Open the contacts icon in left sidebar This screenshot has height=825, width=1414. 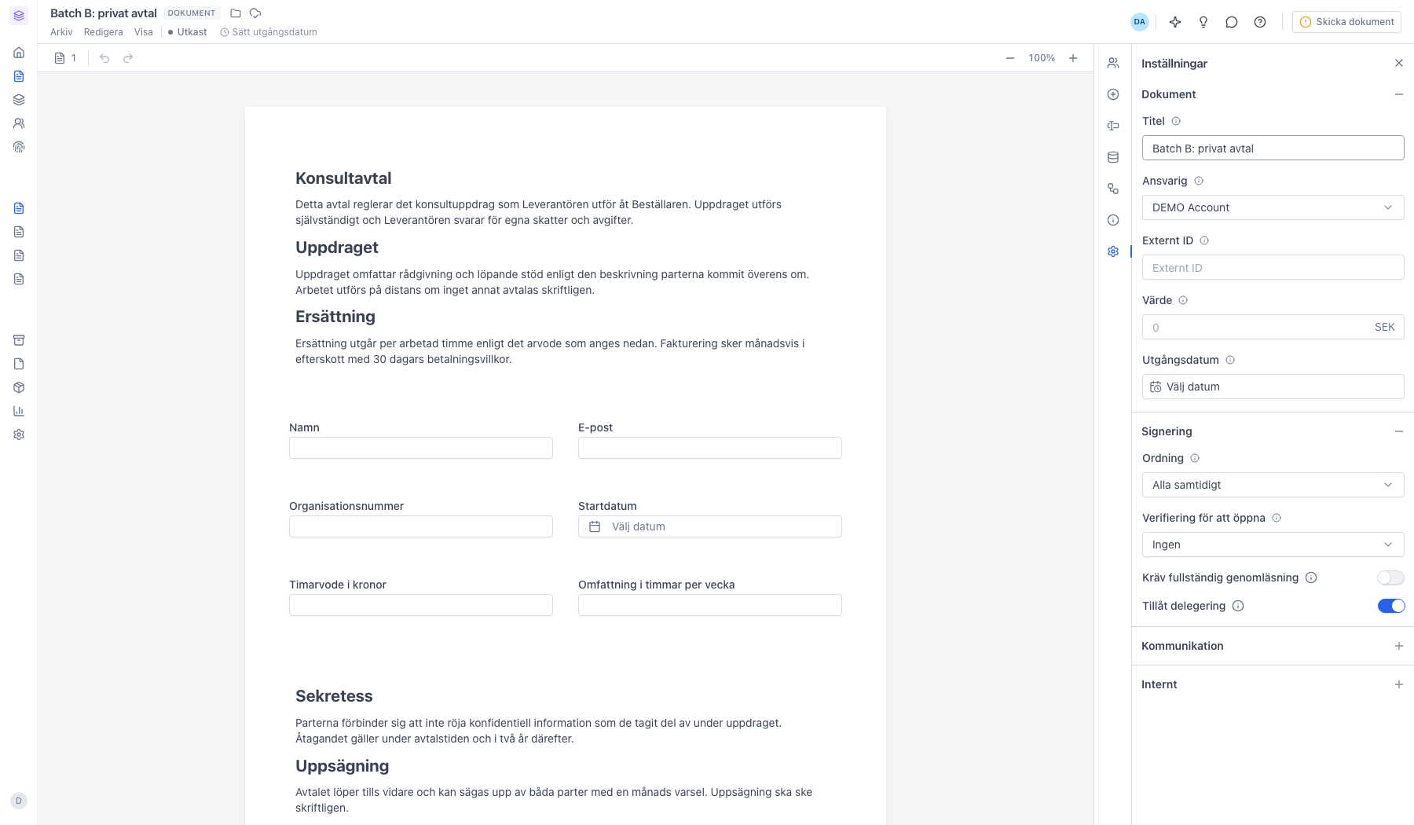click(19, 123)
